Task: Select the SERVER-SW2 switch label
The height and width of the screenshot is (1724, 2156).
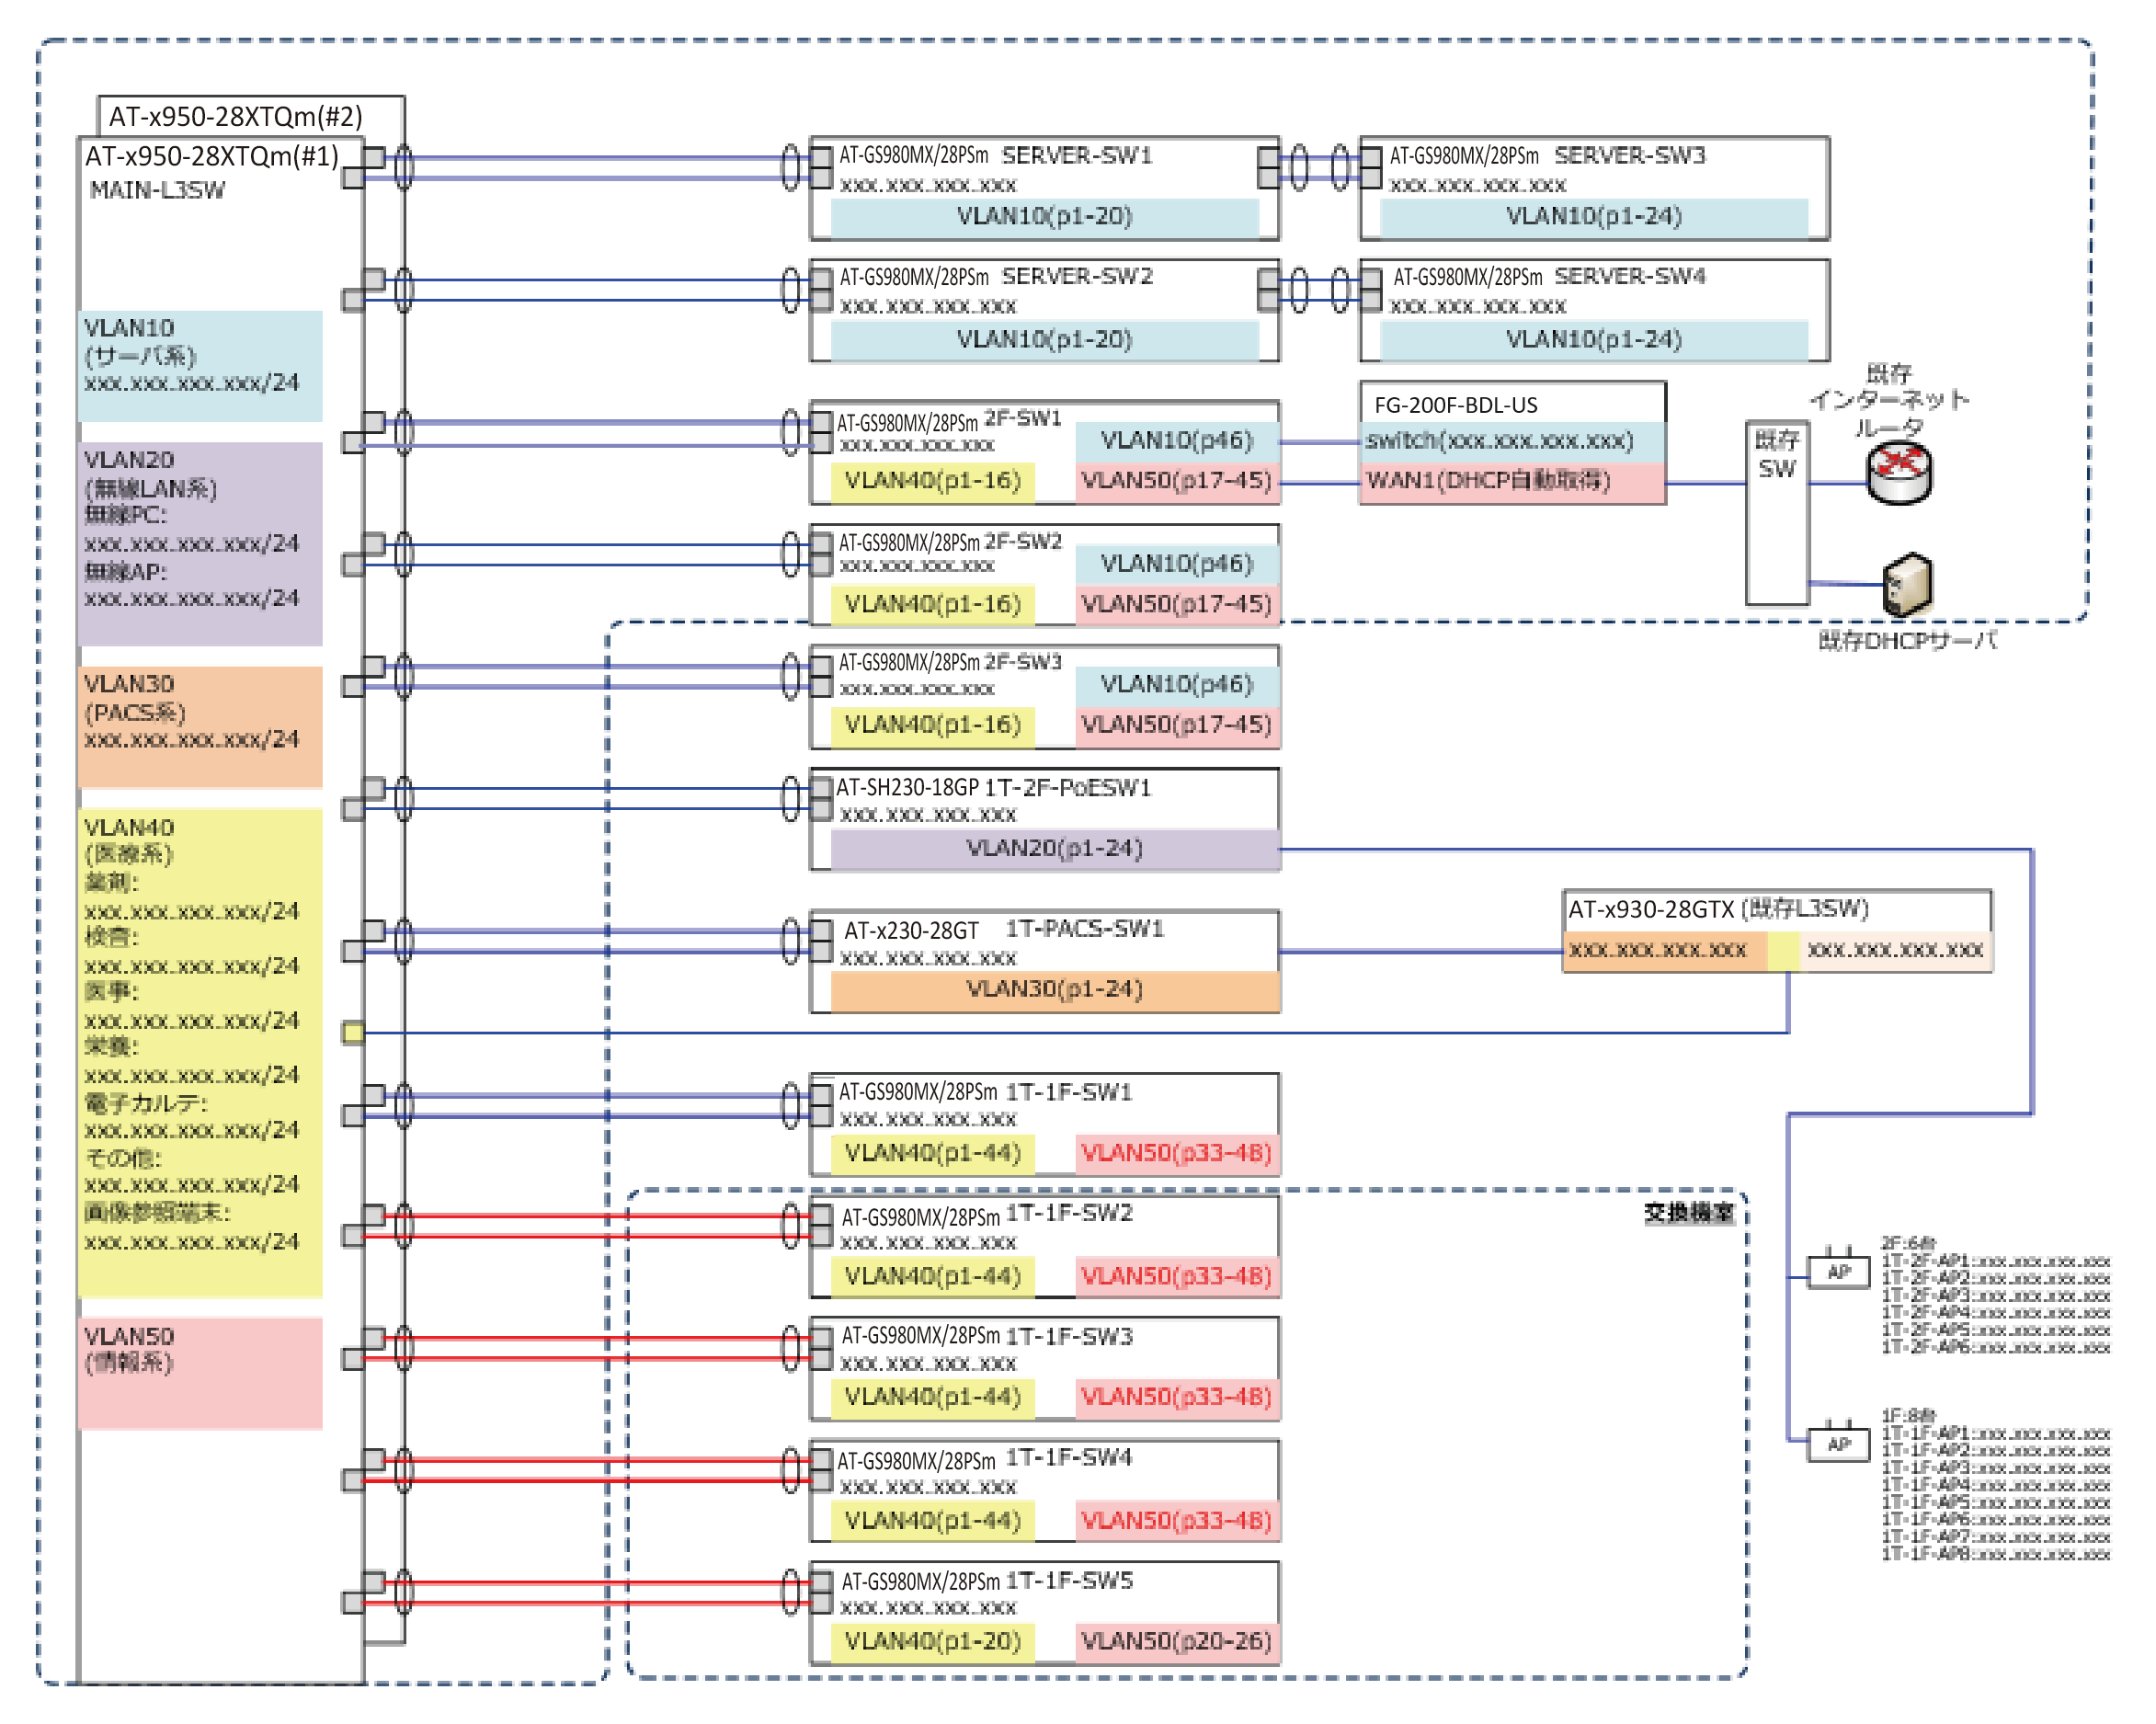Action: click(1077, 276)
